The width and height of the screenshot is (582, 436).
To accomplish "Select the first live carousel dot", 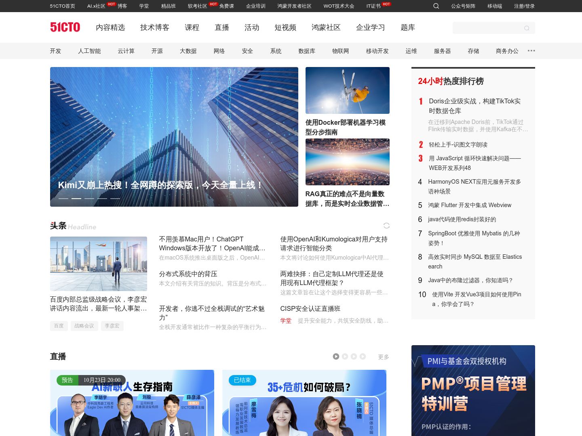I will click(336, 356).
